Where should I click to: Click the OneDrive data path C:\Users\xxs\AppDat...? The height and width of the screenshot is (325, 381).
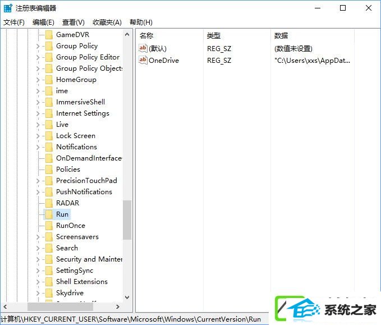click(312, 60)
